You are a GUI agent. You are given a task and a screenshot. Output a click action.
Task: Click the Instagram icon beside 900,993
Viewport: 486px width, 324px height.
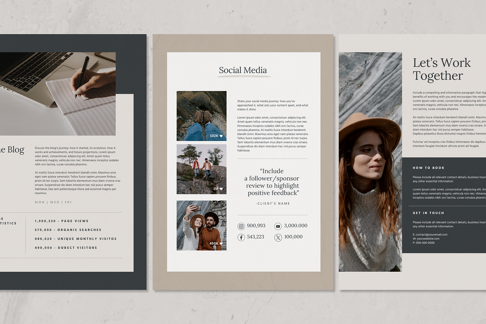[241, 226]
